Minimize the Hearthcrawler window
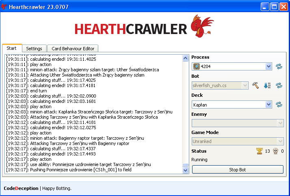The image size is (290, 196). click(x=265, y=7)
